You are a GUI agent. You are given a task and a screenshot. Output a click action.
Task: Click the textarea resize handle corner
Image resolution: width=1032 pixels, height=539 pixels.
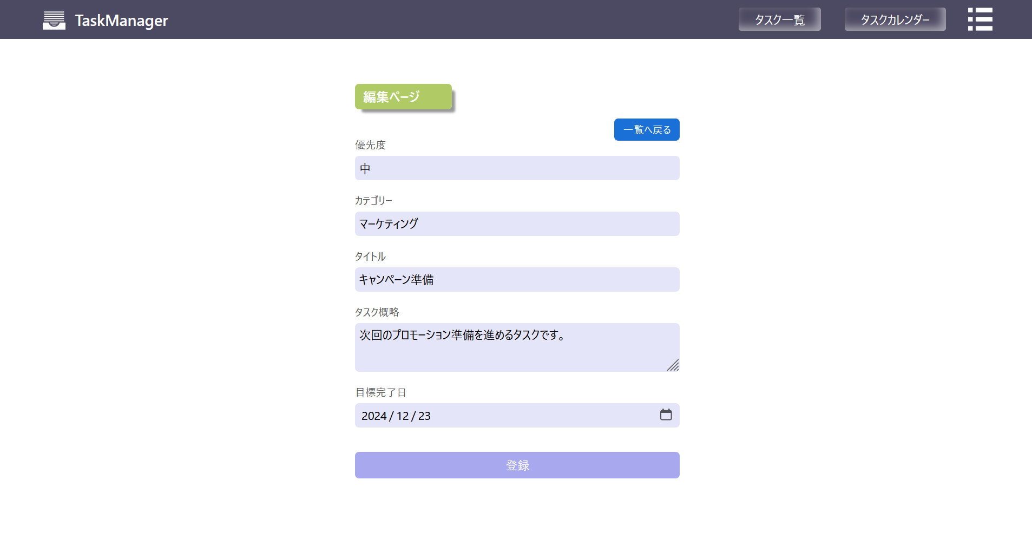click(673, 366)
